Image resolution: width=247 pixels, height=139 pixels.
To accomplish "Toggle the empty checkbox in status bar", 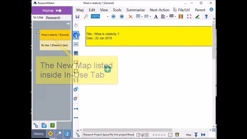I will [170, 135].
